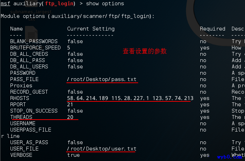The image size is (245, 161).
Task: Click the Required column header
Action: [213, 29]
